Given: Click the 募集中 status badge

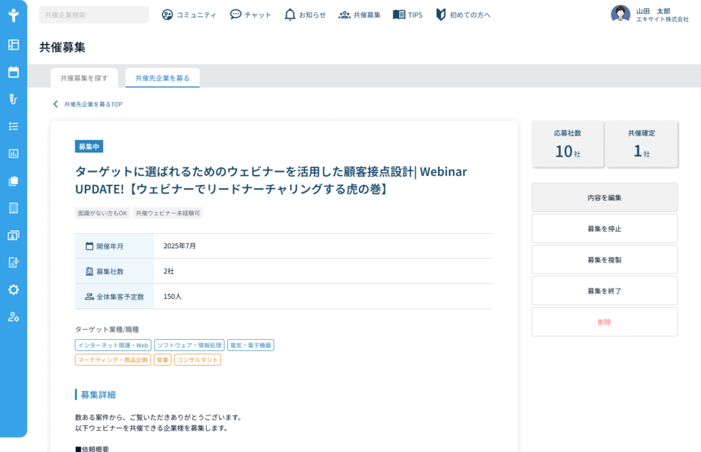Looking at the screenshot, I should click(x=89, y=146).
